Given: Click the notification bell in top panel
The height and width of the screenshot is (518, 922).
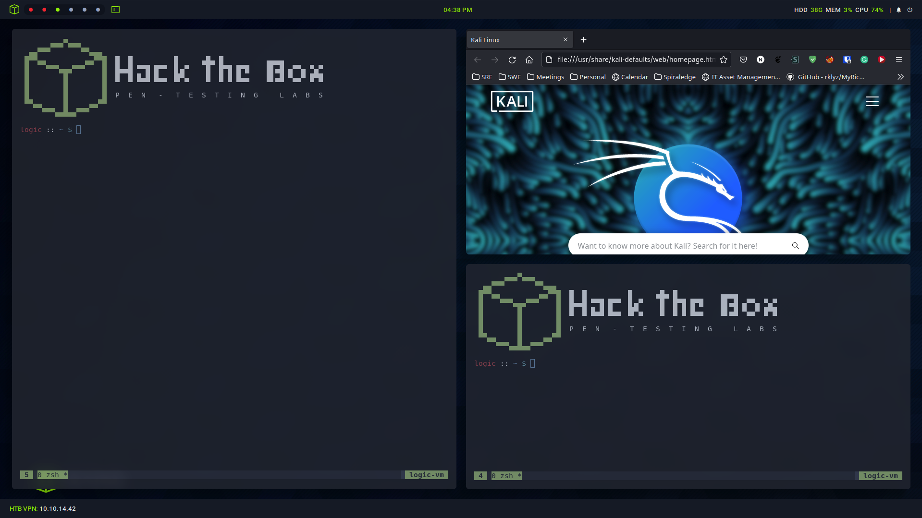Looking at the screenshot, I should click(x=898, y=10).
